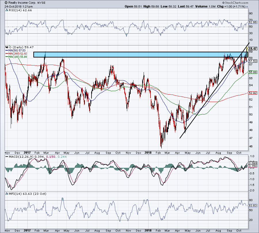Click the 0.394 MACD tag on right axis
This screenshot has width=259, height=233.
tap(253, 163)
